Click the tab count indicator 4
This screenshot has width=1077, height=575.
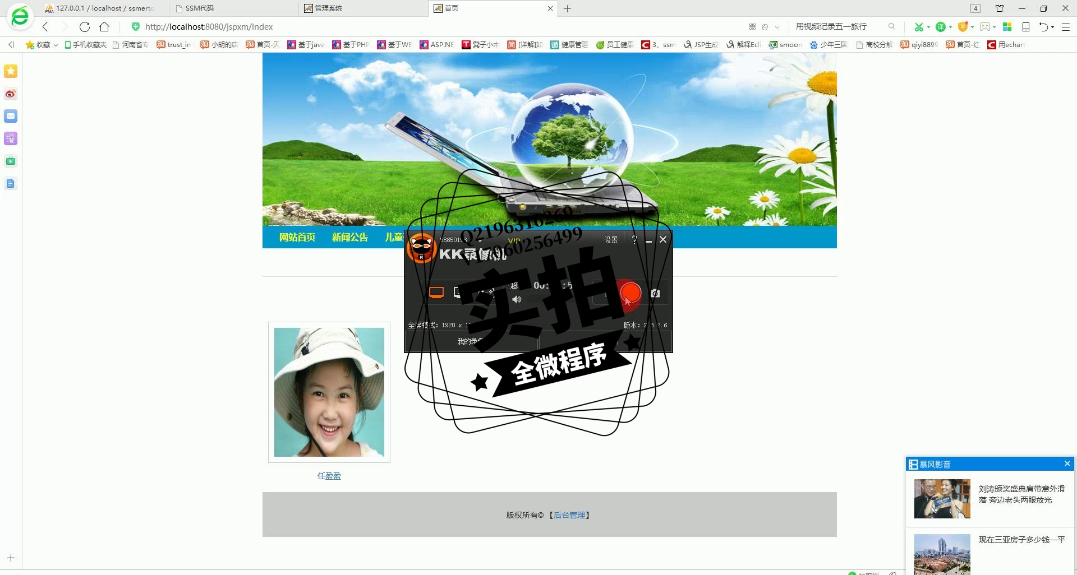coord(975,8)
